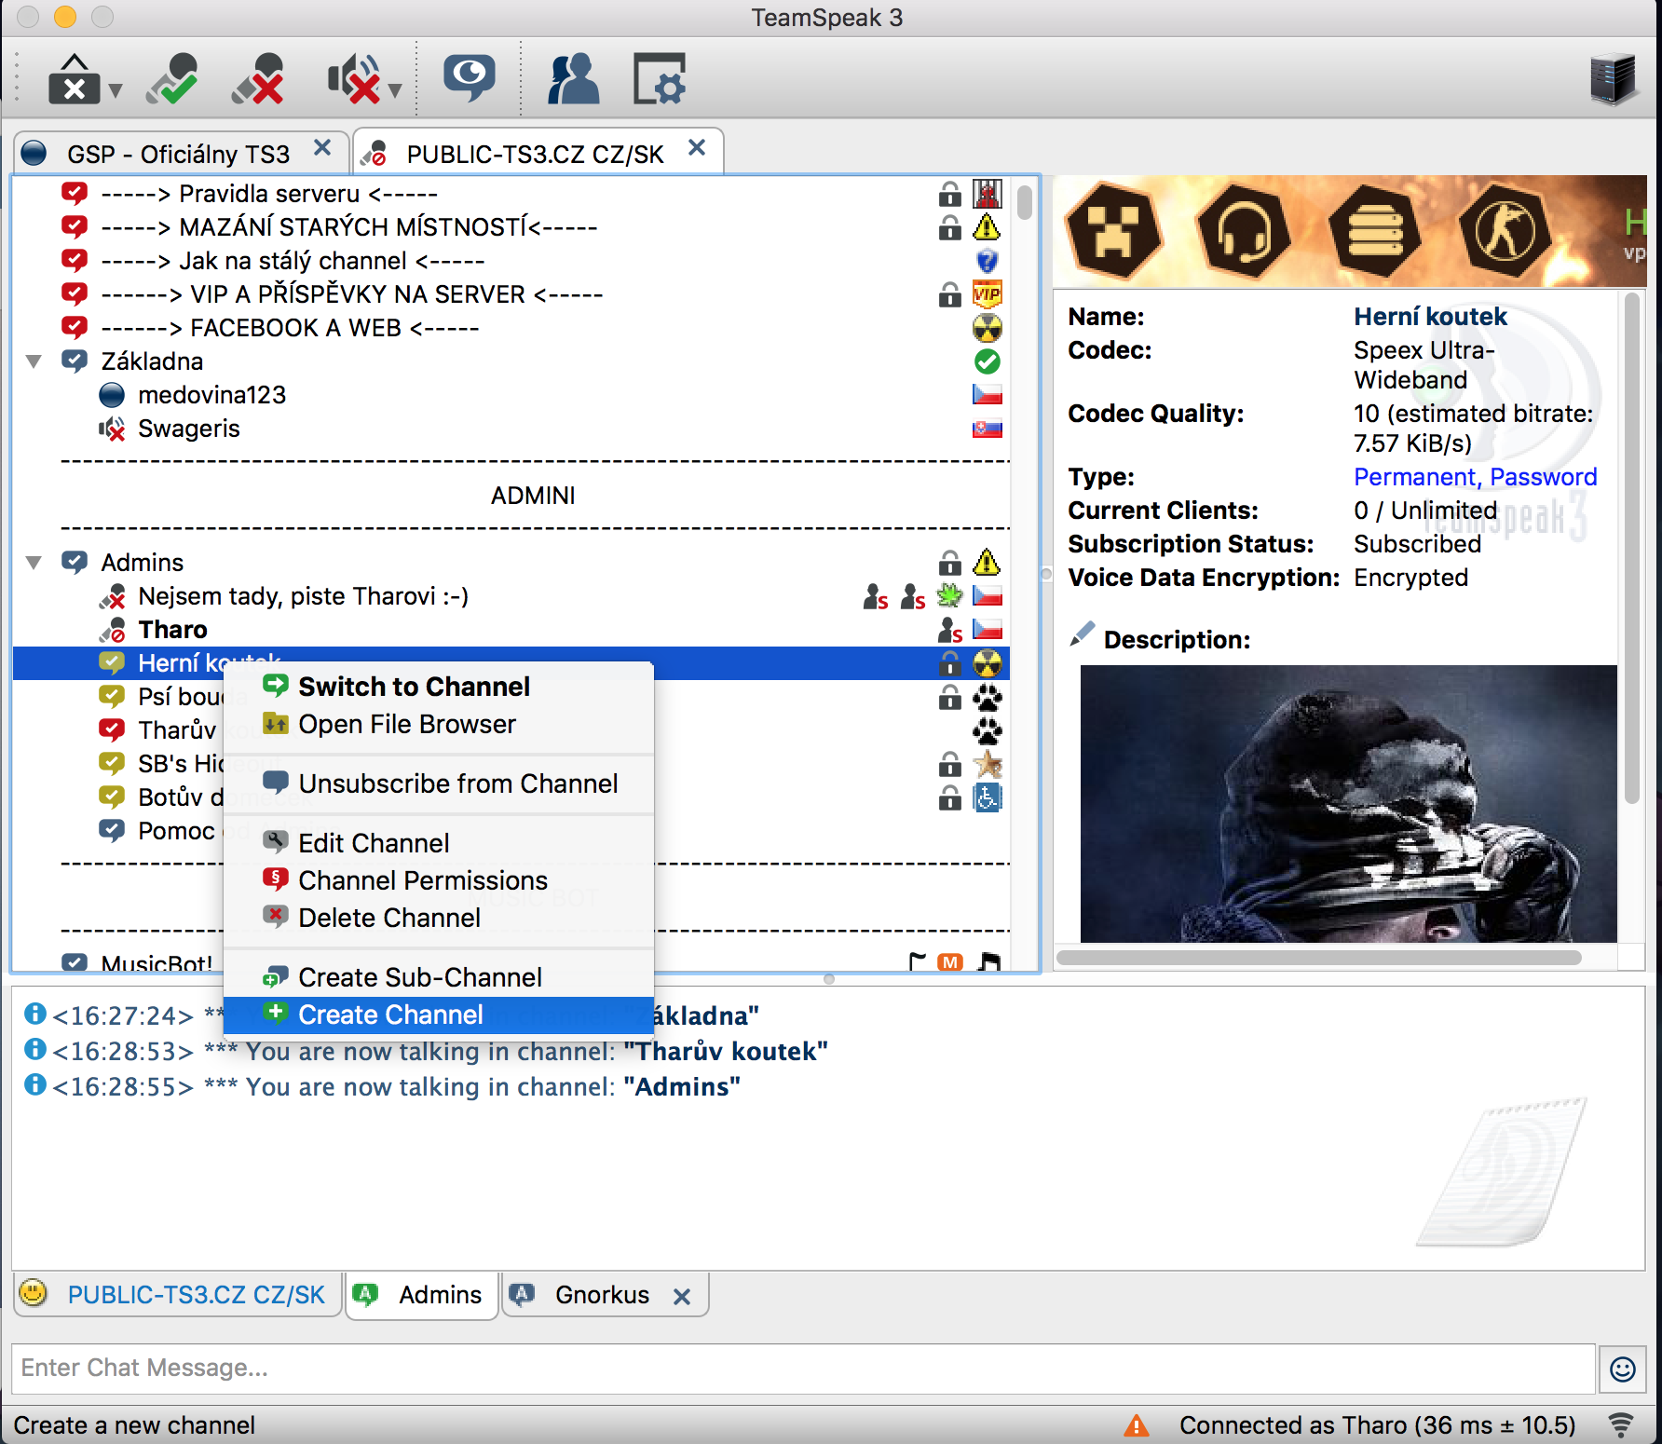
Task: Click star icon on SB's channel row
Action: click(988, 764)
